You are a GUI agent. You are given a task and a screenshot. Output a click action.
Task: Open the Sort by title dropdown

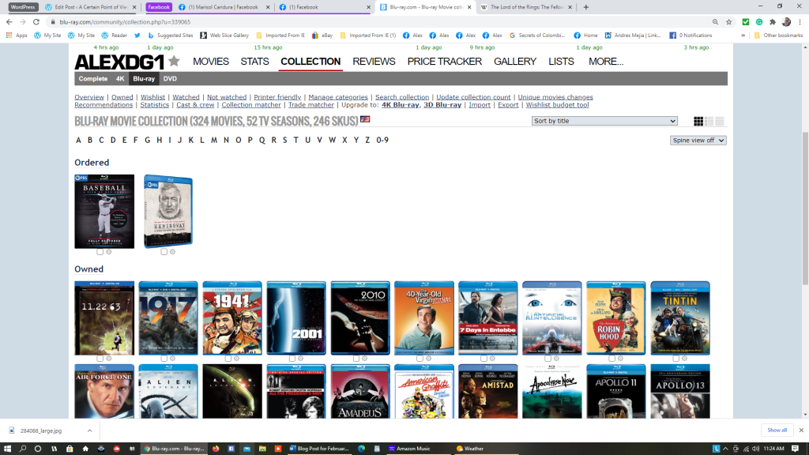tap(604, 121)
